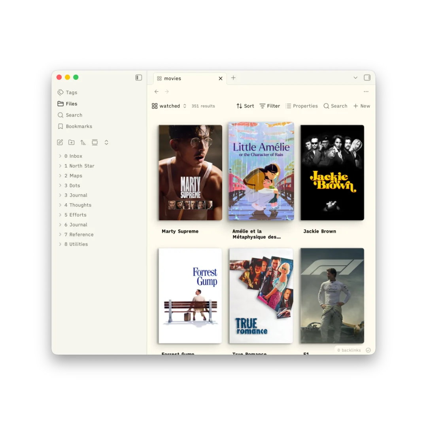Viewport: 427px width, 427px height.
Task: Click the Sort button
Action: pyautogui.click(x=245, y=106)
